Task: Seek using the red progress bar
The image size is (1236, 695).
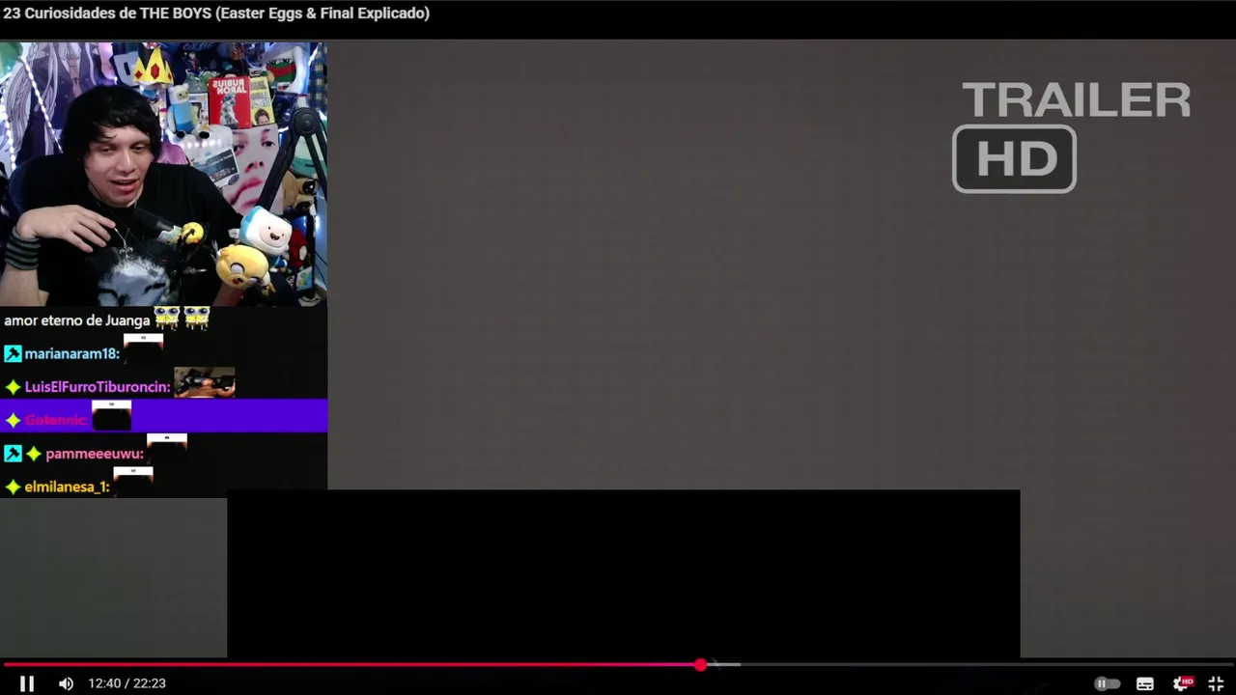Action: [x=351, y=664]
